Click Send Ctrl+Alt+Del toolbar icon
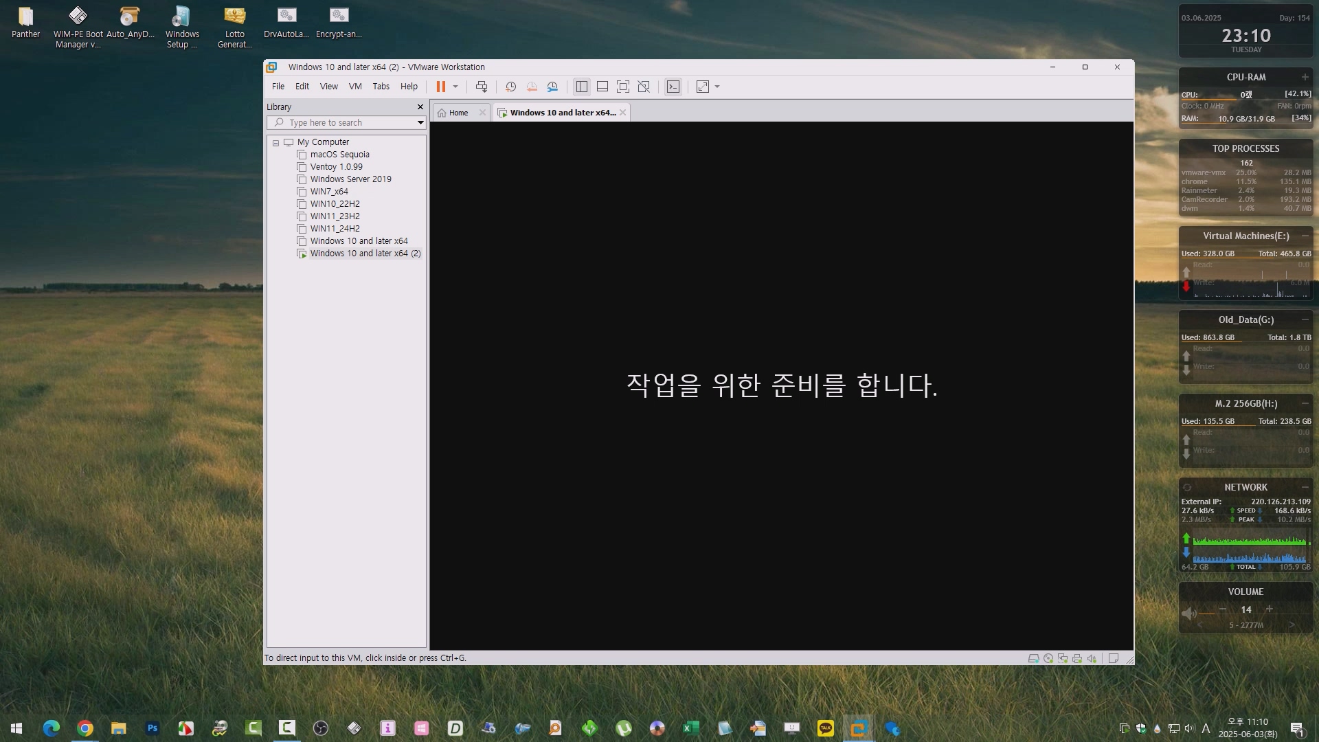Viewport: 1319px width, 742px height. tap(482, 87)
